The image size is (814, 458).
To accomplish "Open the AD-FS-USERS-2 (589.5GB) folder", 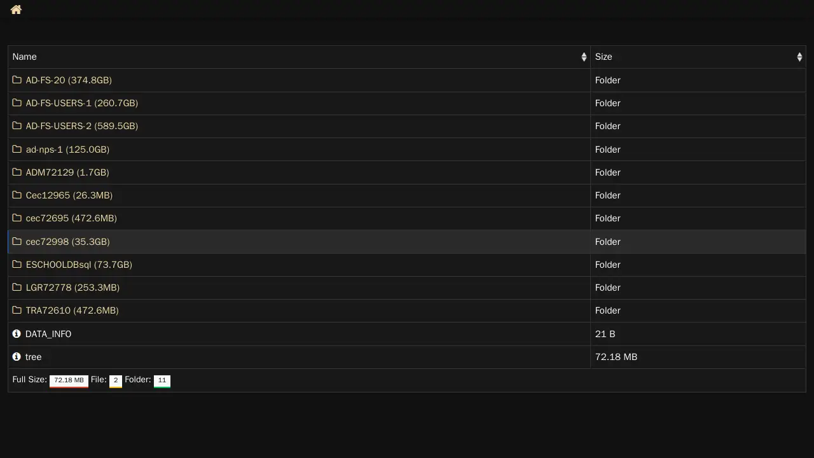I will (81, 126).
